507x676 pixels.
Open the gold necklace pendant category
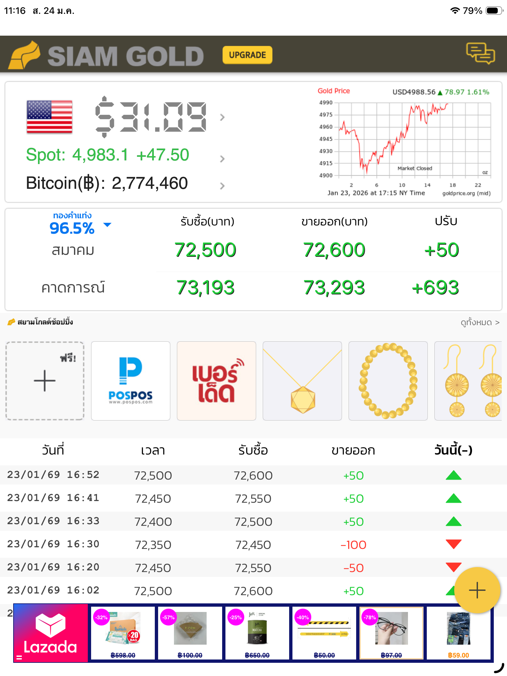coord(302,381)
